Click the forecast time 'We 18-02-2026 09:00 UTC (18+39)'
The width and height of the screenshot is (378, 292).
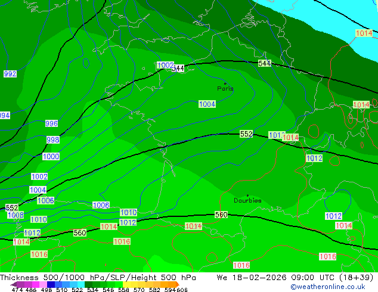click(x=295, y=278)
